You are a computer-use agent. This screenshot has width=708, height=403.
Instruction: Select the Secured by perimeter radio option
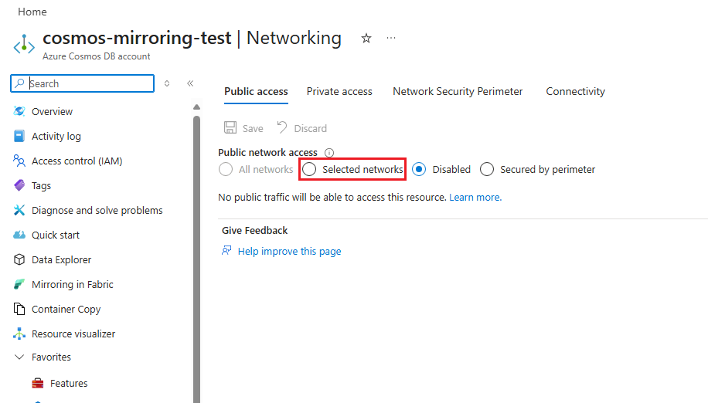(x=487, y=170)
